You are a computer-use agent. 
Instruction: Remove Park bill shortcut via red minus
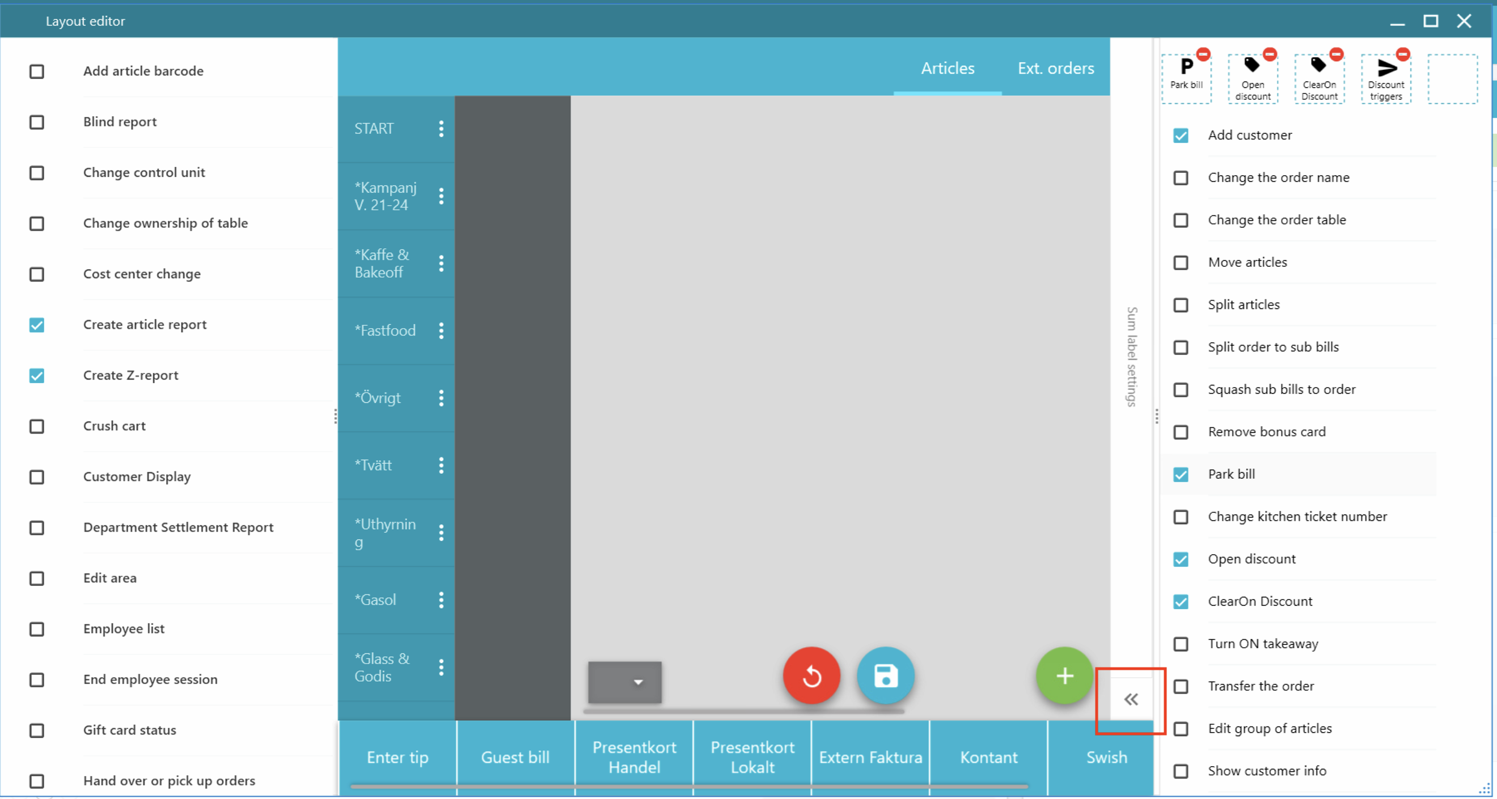click(x=1203, y=54)
